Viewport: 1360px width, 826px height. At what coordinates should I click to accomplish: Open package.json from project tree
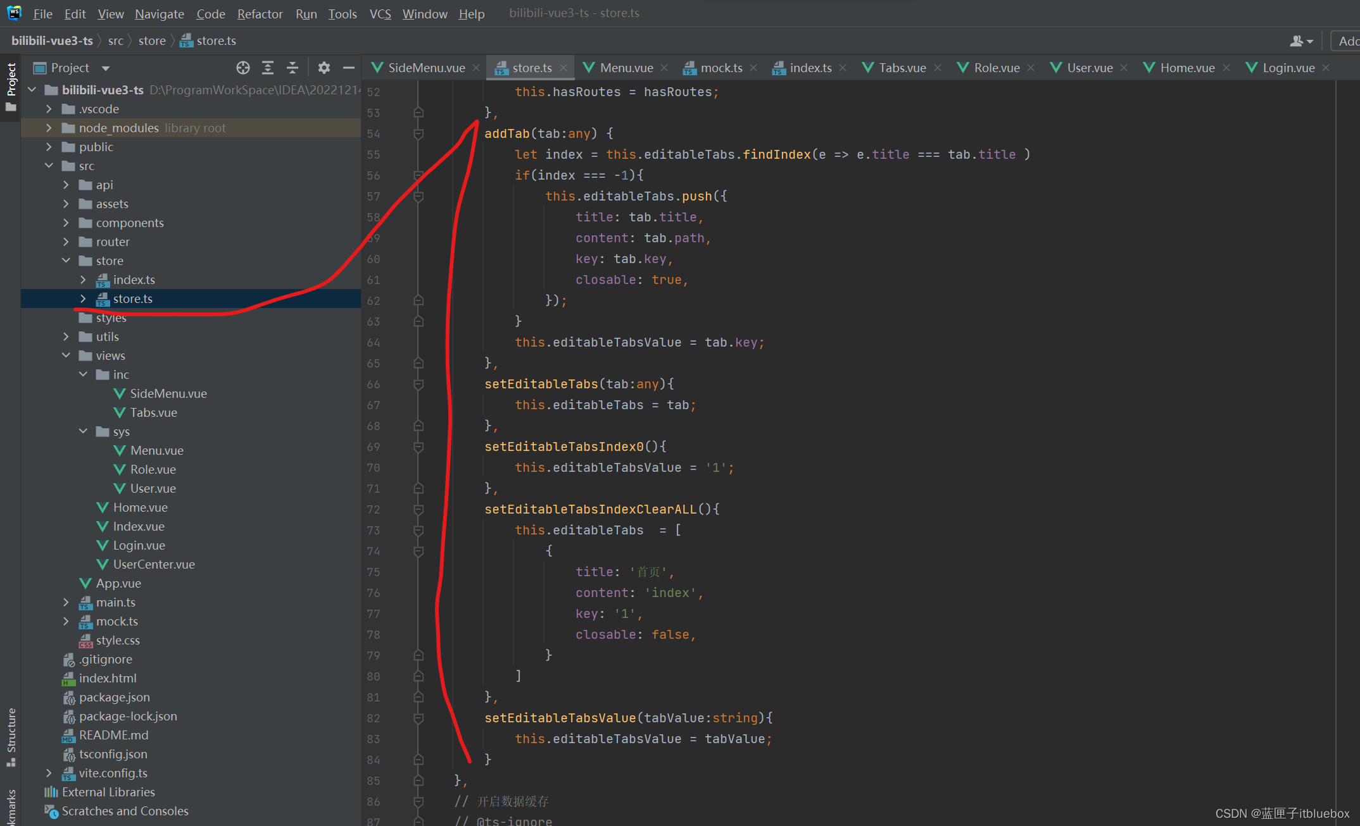[115, 697]
